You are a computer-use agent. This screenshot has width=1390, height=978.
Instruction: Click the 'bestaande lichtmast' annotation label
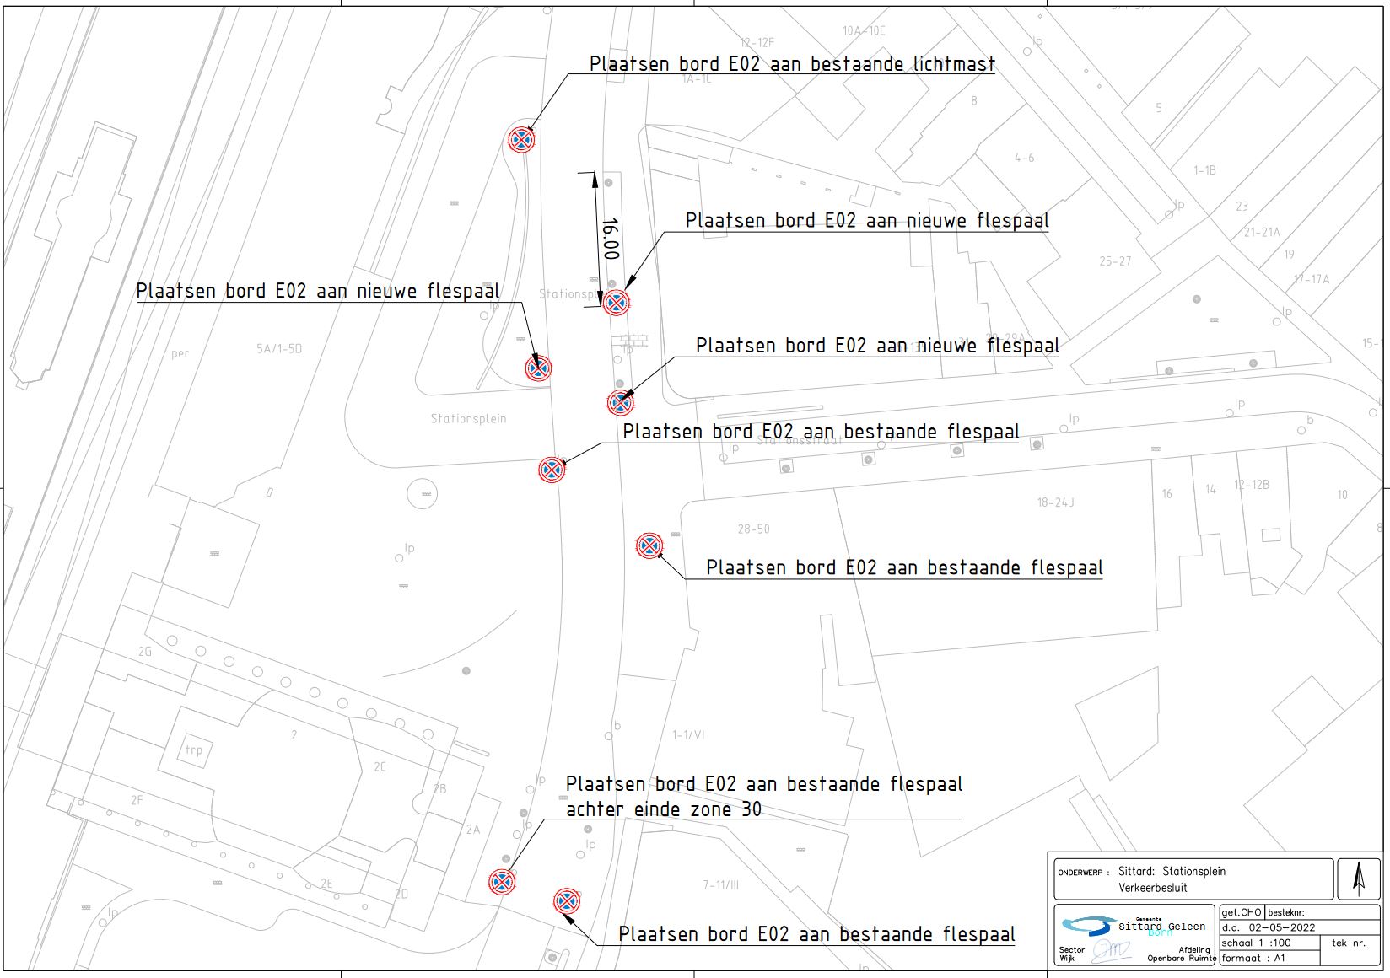pos(792,64)
